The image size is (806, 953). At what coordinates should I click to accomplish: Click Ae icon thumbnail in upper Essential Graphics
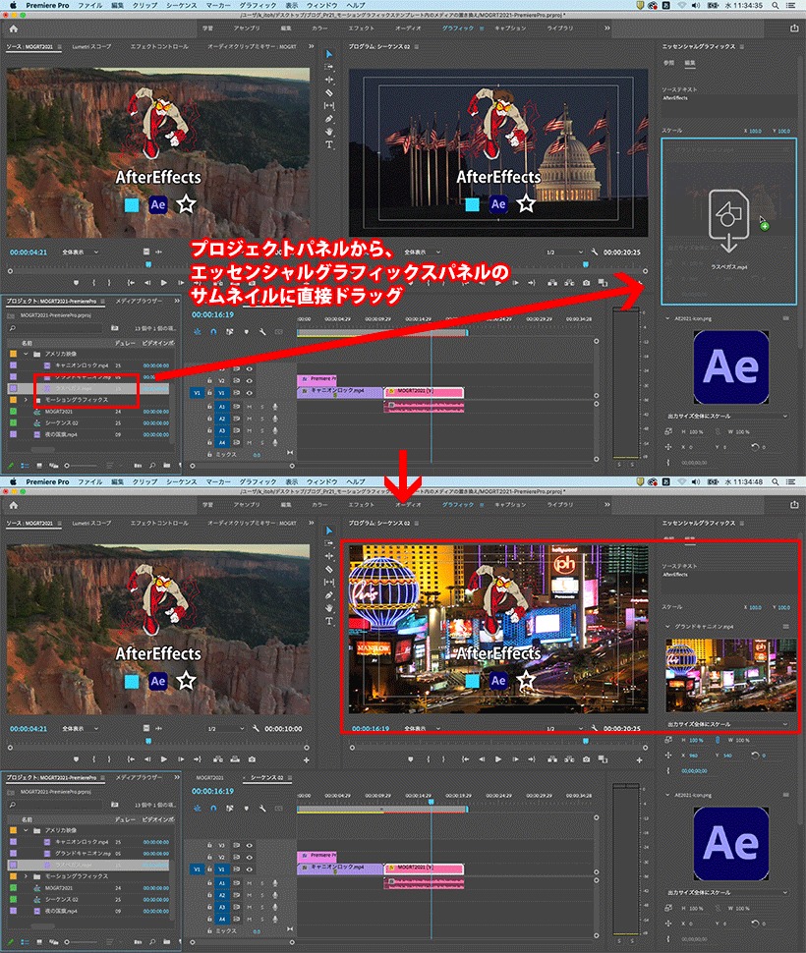730,367
